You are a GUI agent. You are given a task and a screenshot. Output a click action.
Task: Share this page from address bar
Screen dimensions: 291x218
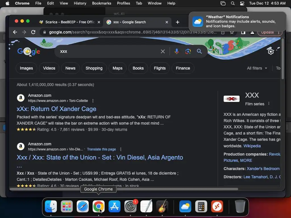tap(223, 32)
